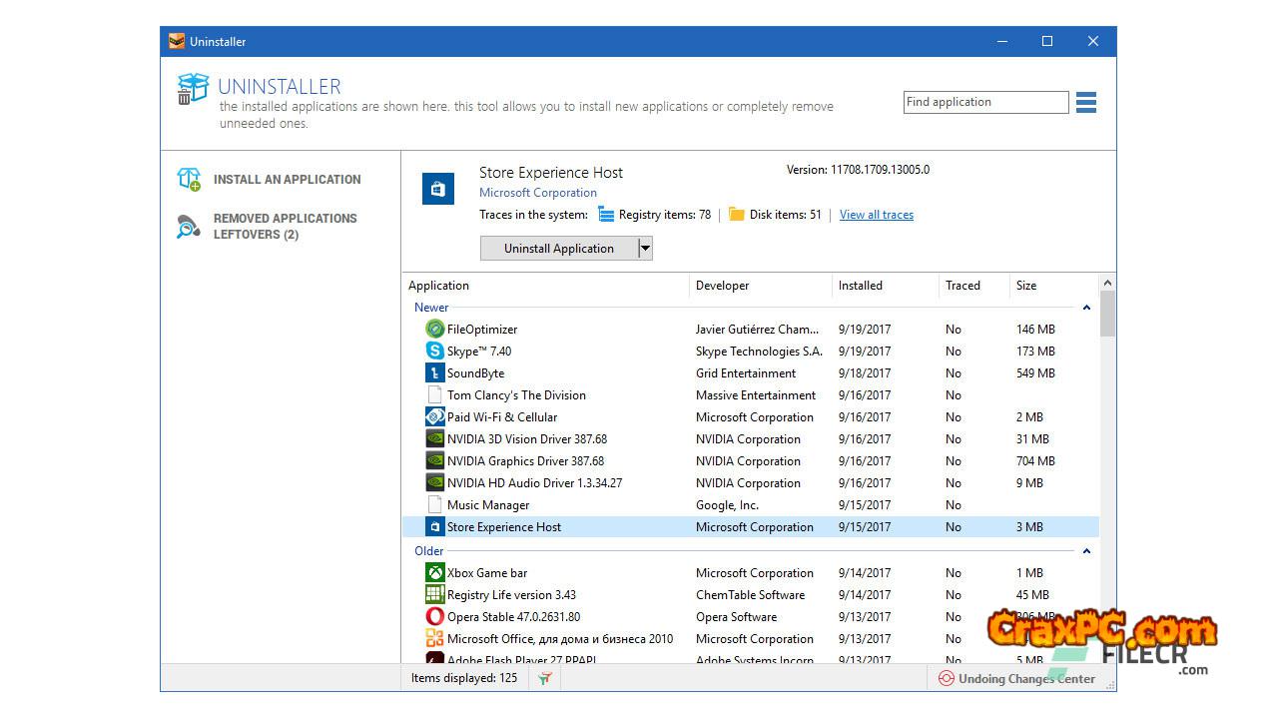The width and height of the screenshot is (1278, 719).
Task: Click the Skype 7.40 app icon
Action: pyautogui.click(x=434, y=352)
